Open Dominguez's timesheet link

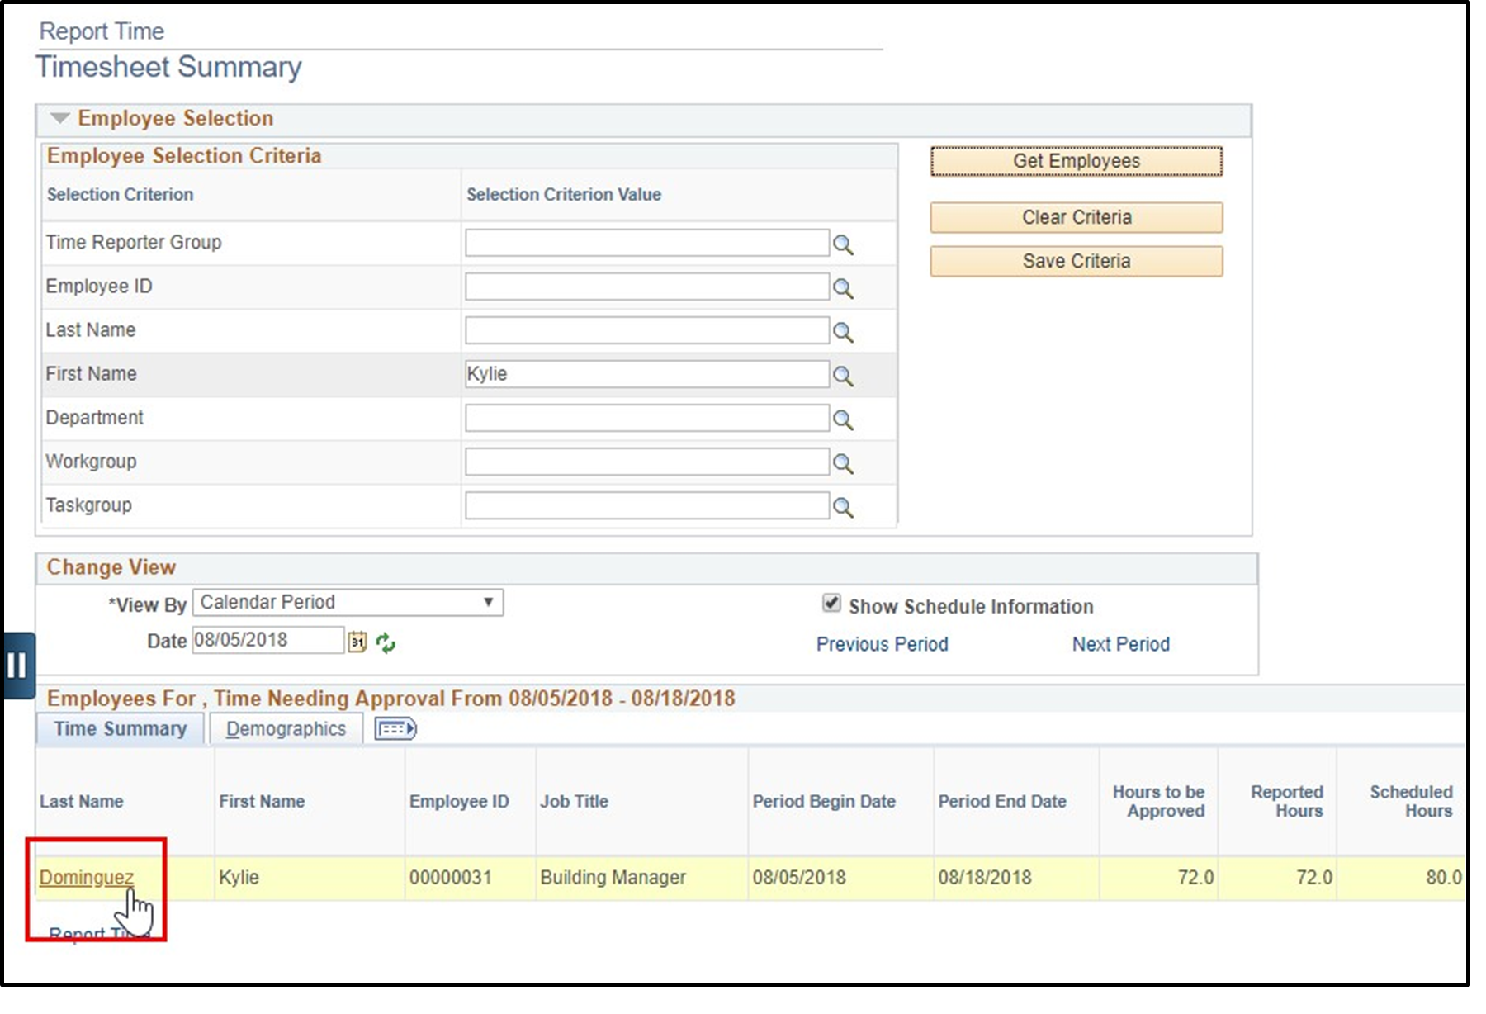coord(88,878)
